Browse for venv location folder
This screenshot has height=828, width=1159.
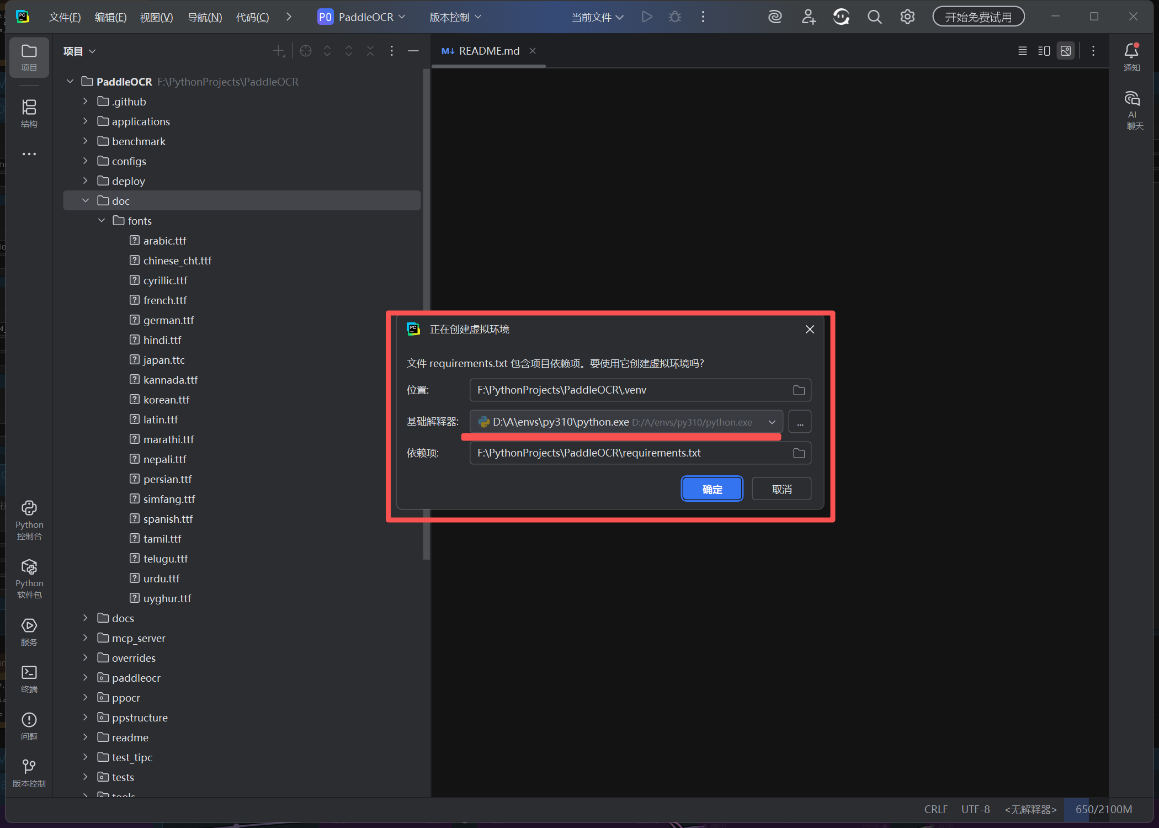799,390
